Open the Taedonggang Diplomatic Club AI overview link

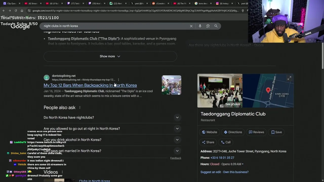point(84,39)
